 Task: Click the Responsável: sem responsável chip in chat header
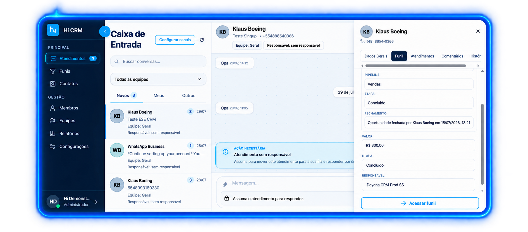[293, 45]
